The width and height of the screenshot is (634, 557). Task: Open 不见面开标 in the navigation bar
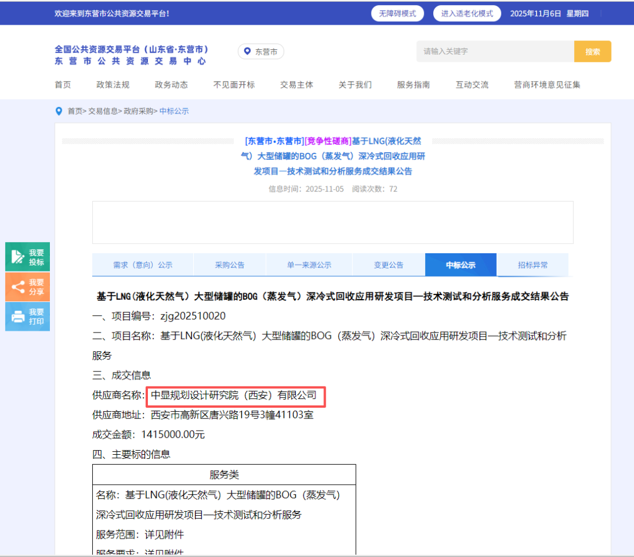(x=234, y=85)
